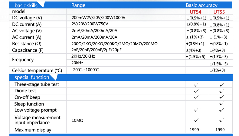
Task: Click the UT54 maximum display value 1999
Action: coord(196,130)
